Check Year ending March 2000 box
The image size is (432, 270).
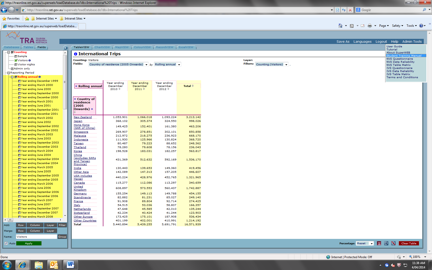(x=20, y=85)
